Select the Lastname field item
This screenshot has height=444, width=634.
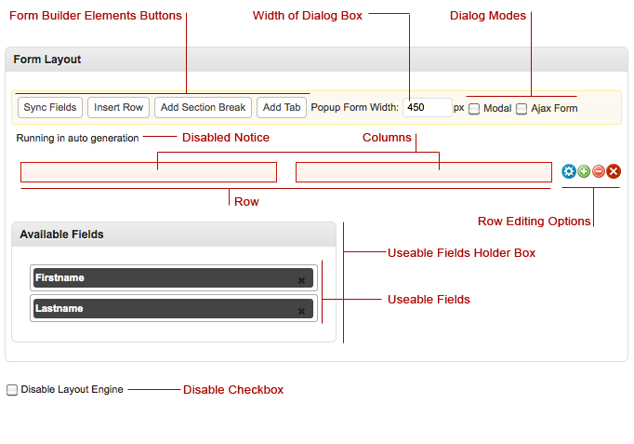[174, 308]
